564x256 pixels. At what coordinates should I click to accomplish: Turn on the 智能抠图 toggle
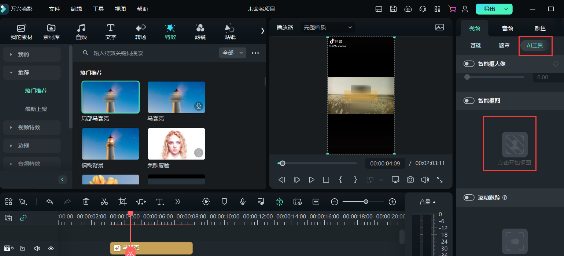point(469,101)
